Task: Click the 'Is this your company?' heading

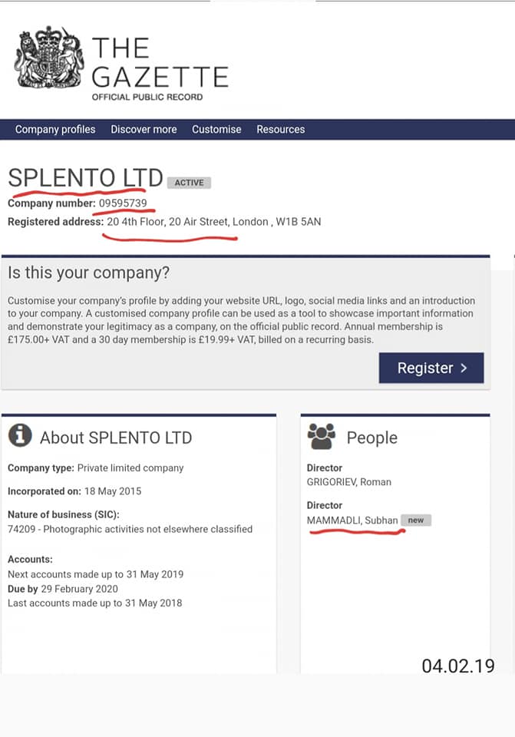Action: 88,273
